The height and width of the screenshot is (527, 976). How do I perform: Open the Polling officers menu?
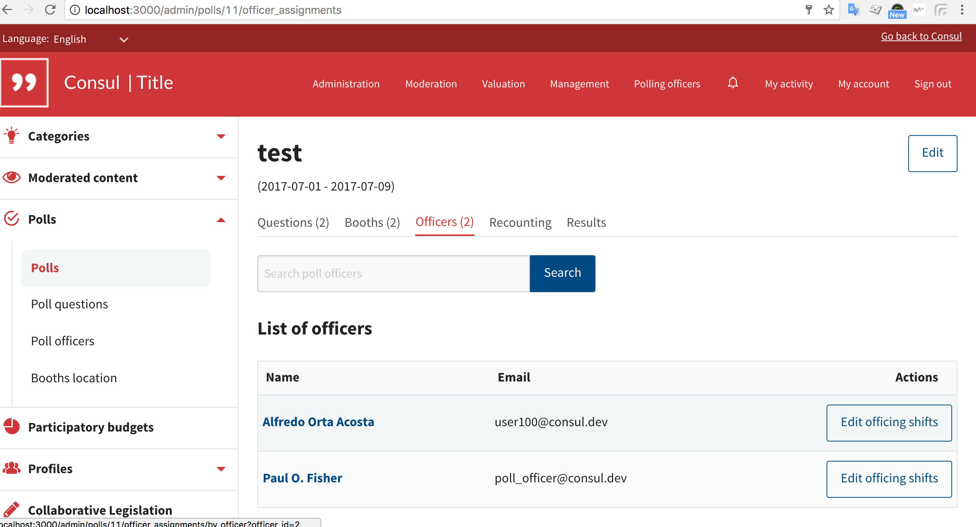tap(667, 84)
